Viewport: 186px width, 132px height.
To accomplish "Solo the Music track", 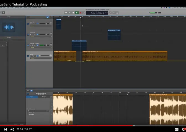I will click(x=33, y=56).
